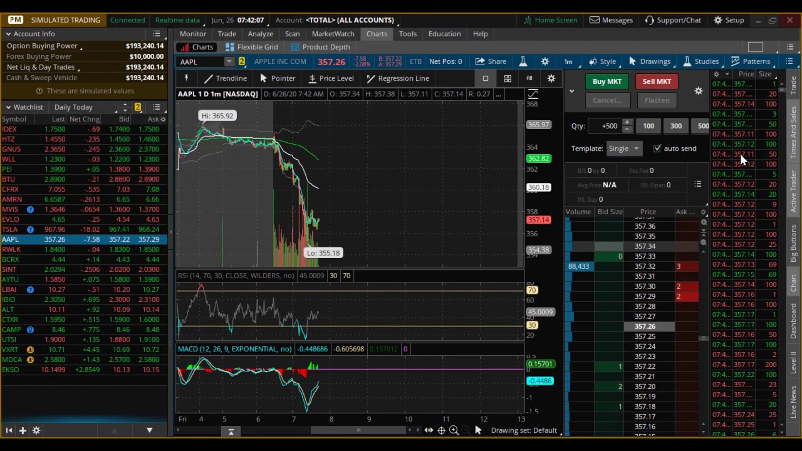Open the Style dropdown menu
The image size is (802, 451).
point(602,61)
